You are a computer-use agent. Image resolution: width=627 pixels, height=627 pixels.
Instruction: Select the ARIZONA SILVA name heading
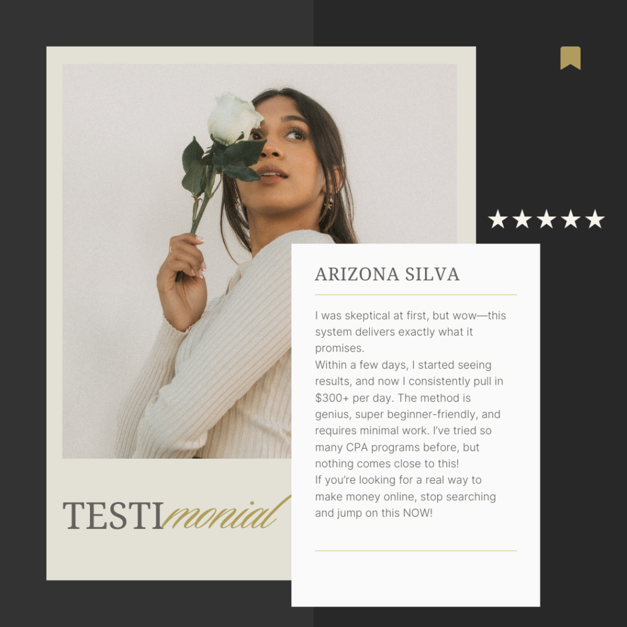pyautogui.click(x=387, y=274)
